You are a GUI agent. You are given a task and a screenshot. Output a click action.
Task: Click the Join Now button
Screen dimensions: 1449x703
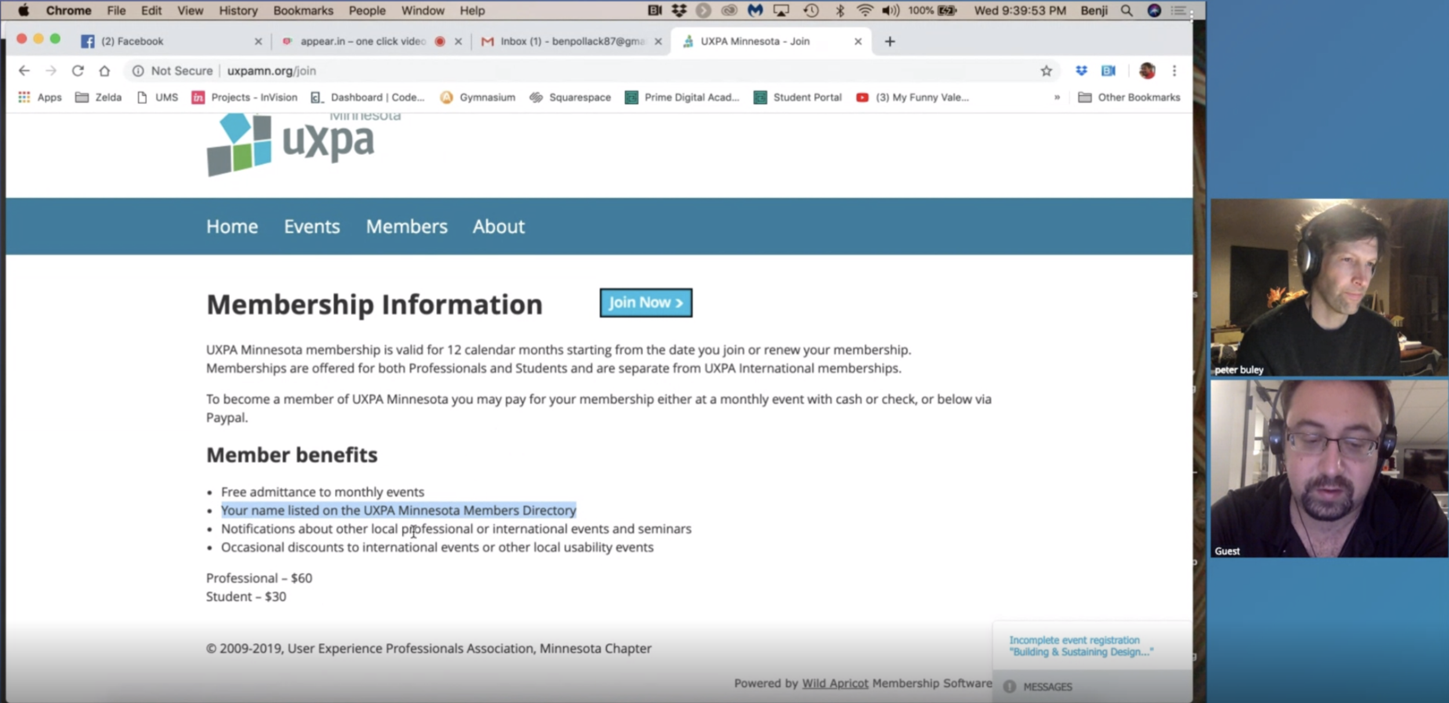[646, 303]
